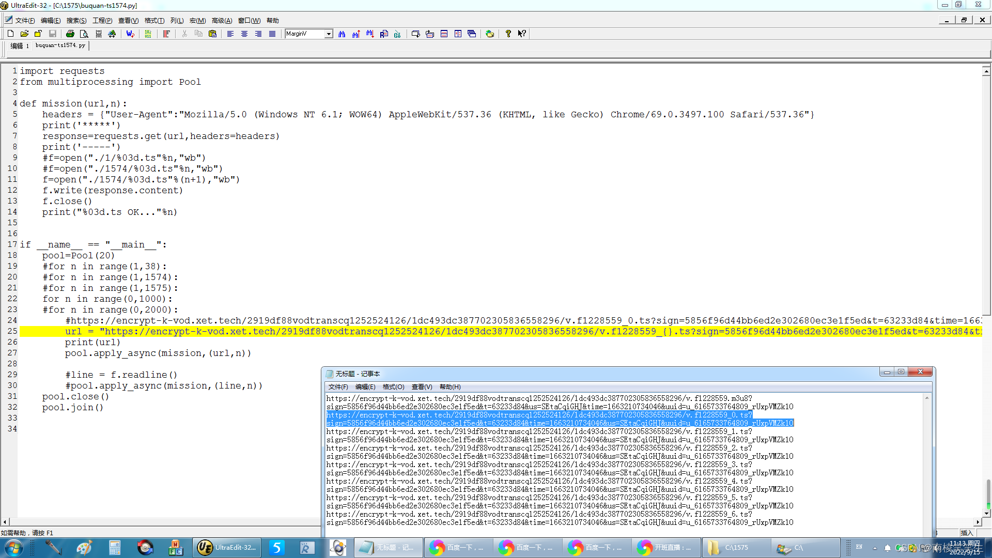Click the Find Previous binoculars icon
Viewport: 992px width, 558px height.
(x=355, y=34)
